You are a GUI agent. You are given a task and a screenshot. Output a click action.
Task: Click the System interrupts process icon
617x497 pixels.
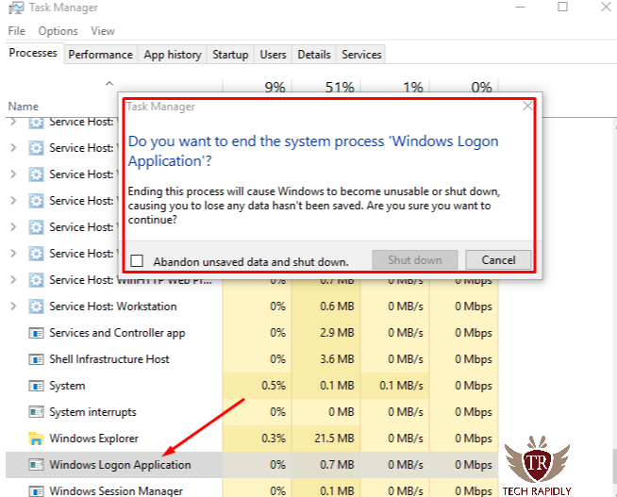coord(36,412)
